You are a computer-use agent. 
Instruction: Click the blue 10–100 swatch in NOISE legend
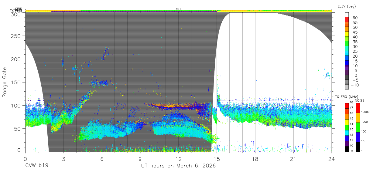358,137
